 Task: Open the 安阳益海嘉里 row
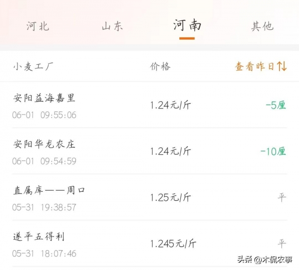click(44, 98)
